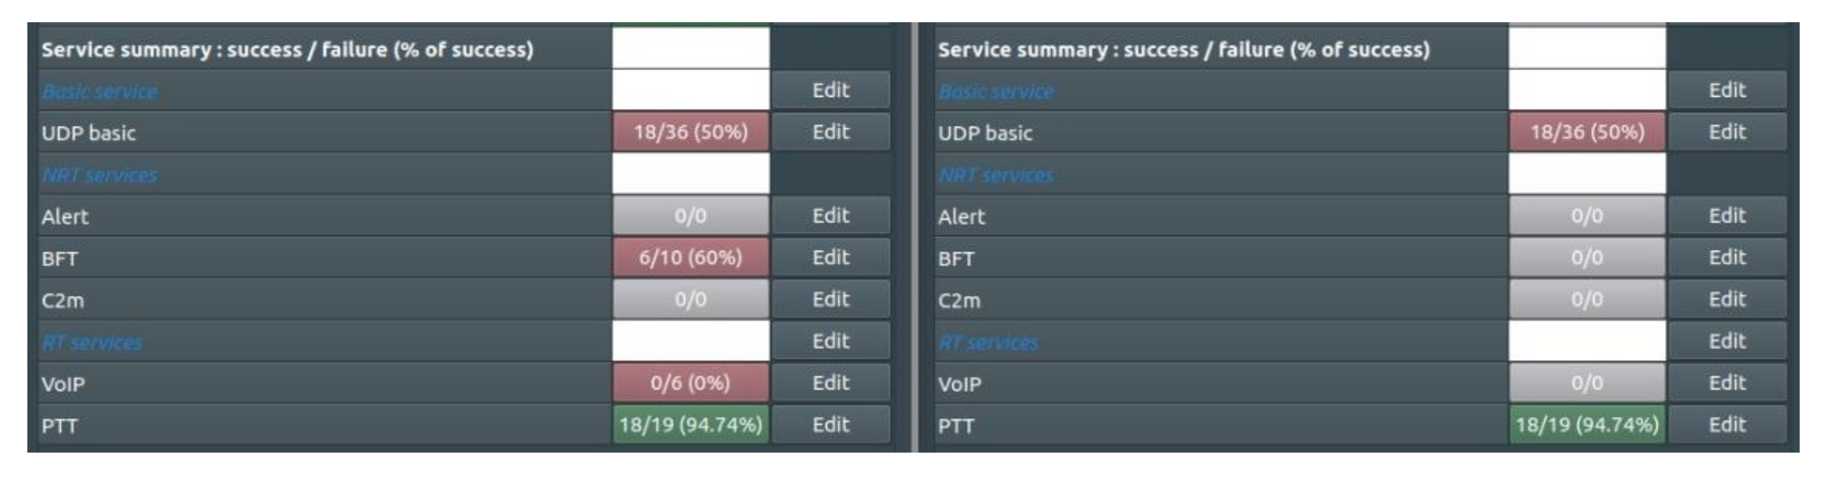Click white field beside left Basic service
1827x478 pixels.
coord(690,90)
